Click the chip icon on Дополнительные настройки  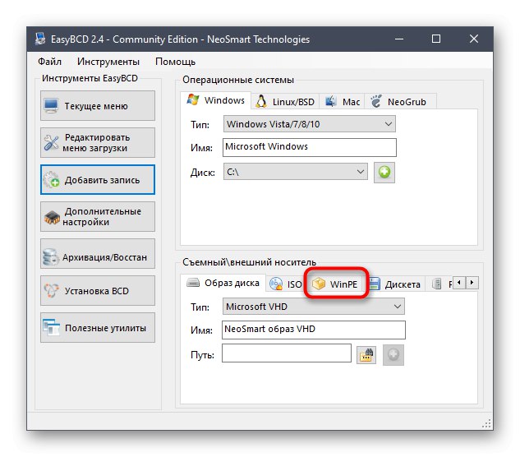(x=52, y=217)
